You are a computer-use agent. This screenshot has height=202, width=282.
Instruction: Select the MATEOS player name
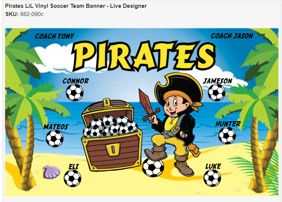pyautogui.click(x=56, y=127)
